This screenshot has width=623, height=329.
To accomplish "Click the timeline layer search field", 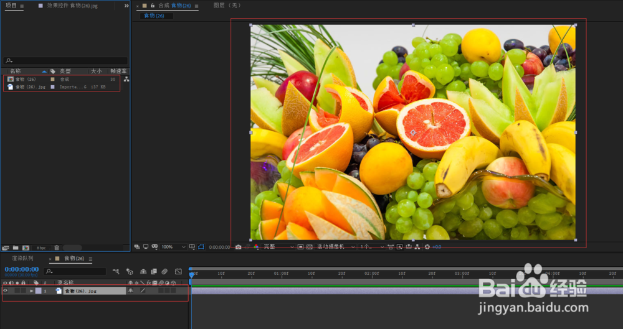I will coord(75,271).
